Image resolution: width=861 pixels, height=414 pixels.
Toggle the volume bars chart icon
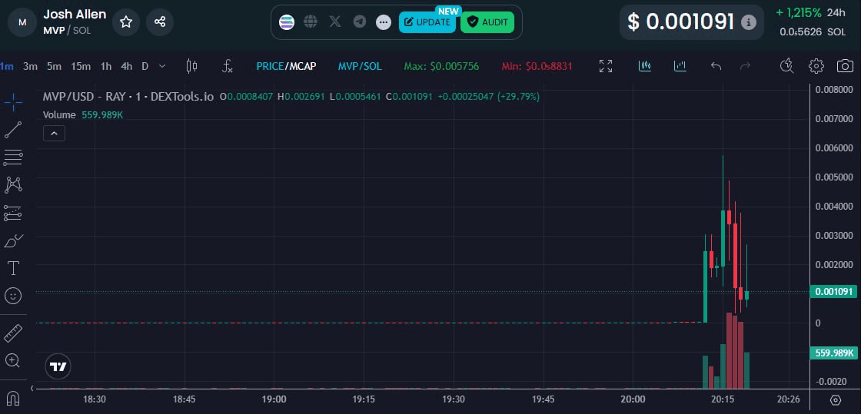click(x=680, y=66)
